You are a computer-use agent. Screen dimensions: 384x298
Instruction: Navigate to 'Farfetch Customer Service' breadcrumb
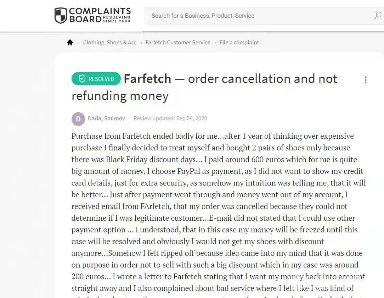click(178, 43)
